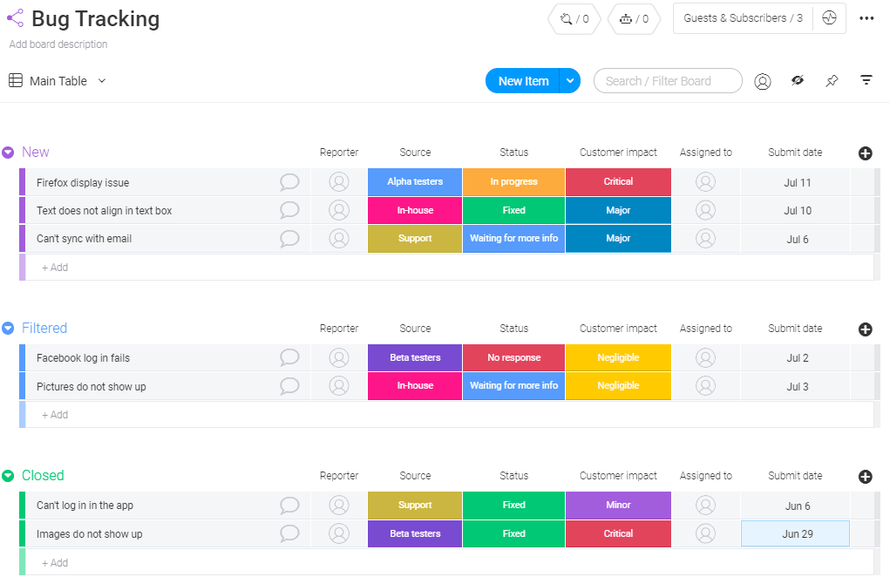
Task: Collapse the Closed group
Action: (x=10, y=476)
